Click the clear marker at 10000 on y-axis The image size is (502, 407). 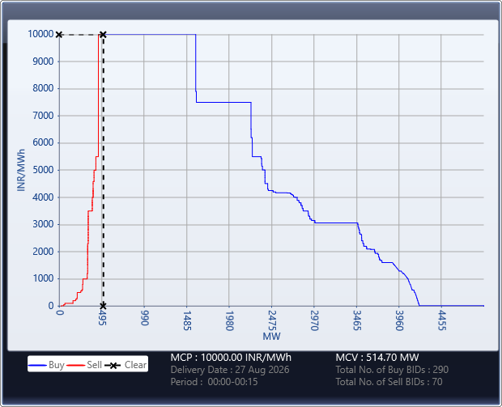59,35
